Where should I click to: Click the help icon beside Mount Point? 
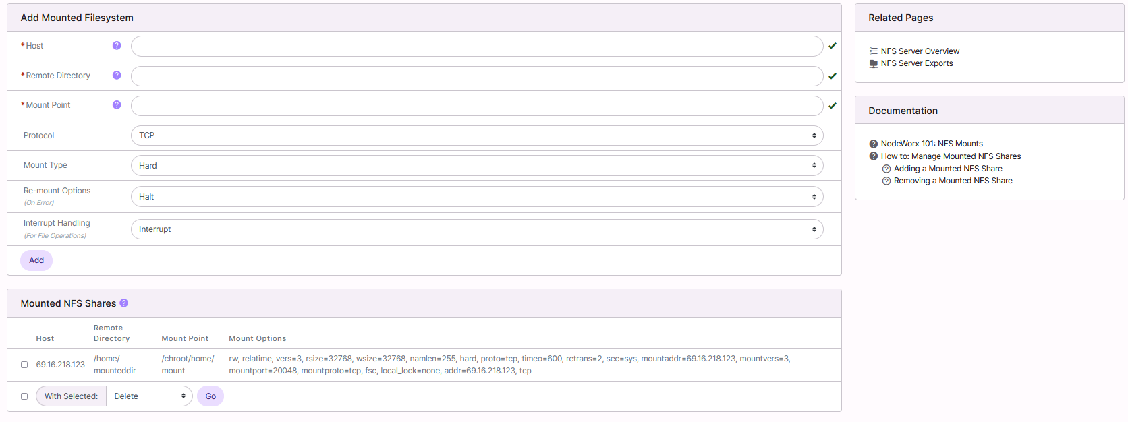(x=117, y=105)
